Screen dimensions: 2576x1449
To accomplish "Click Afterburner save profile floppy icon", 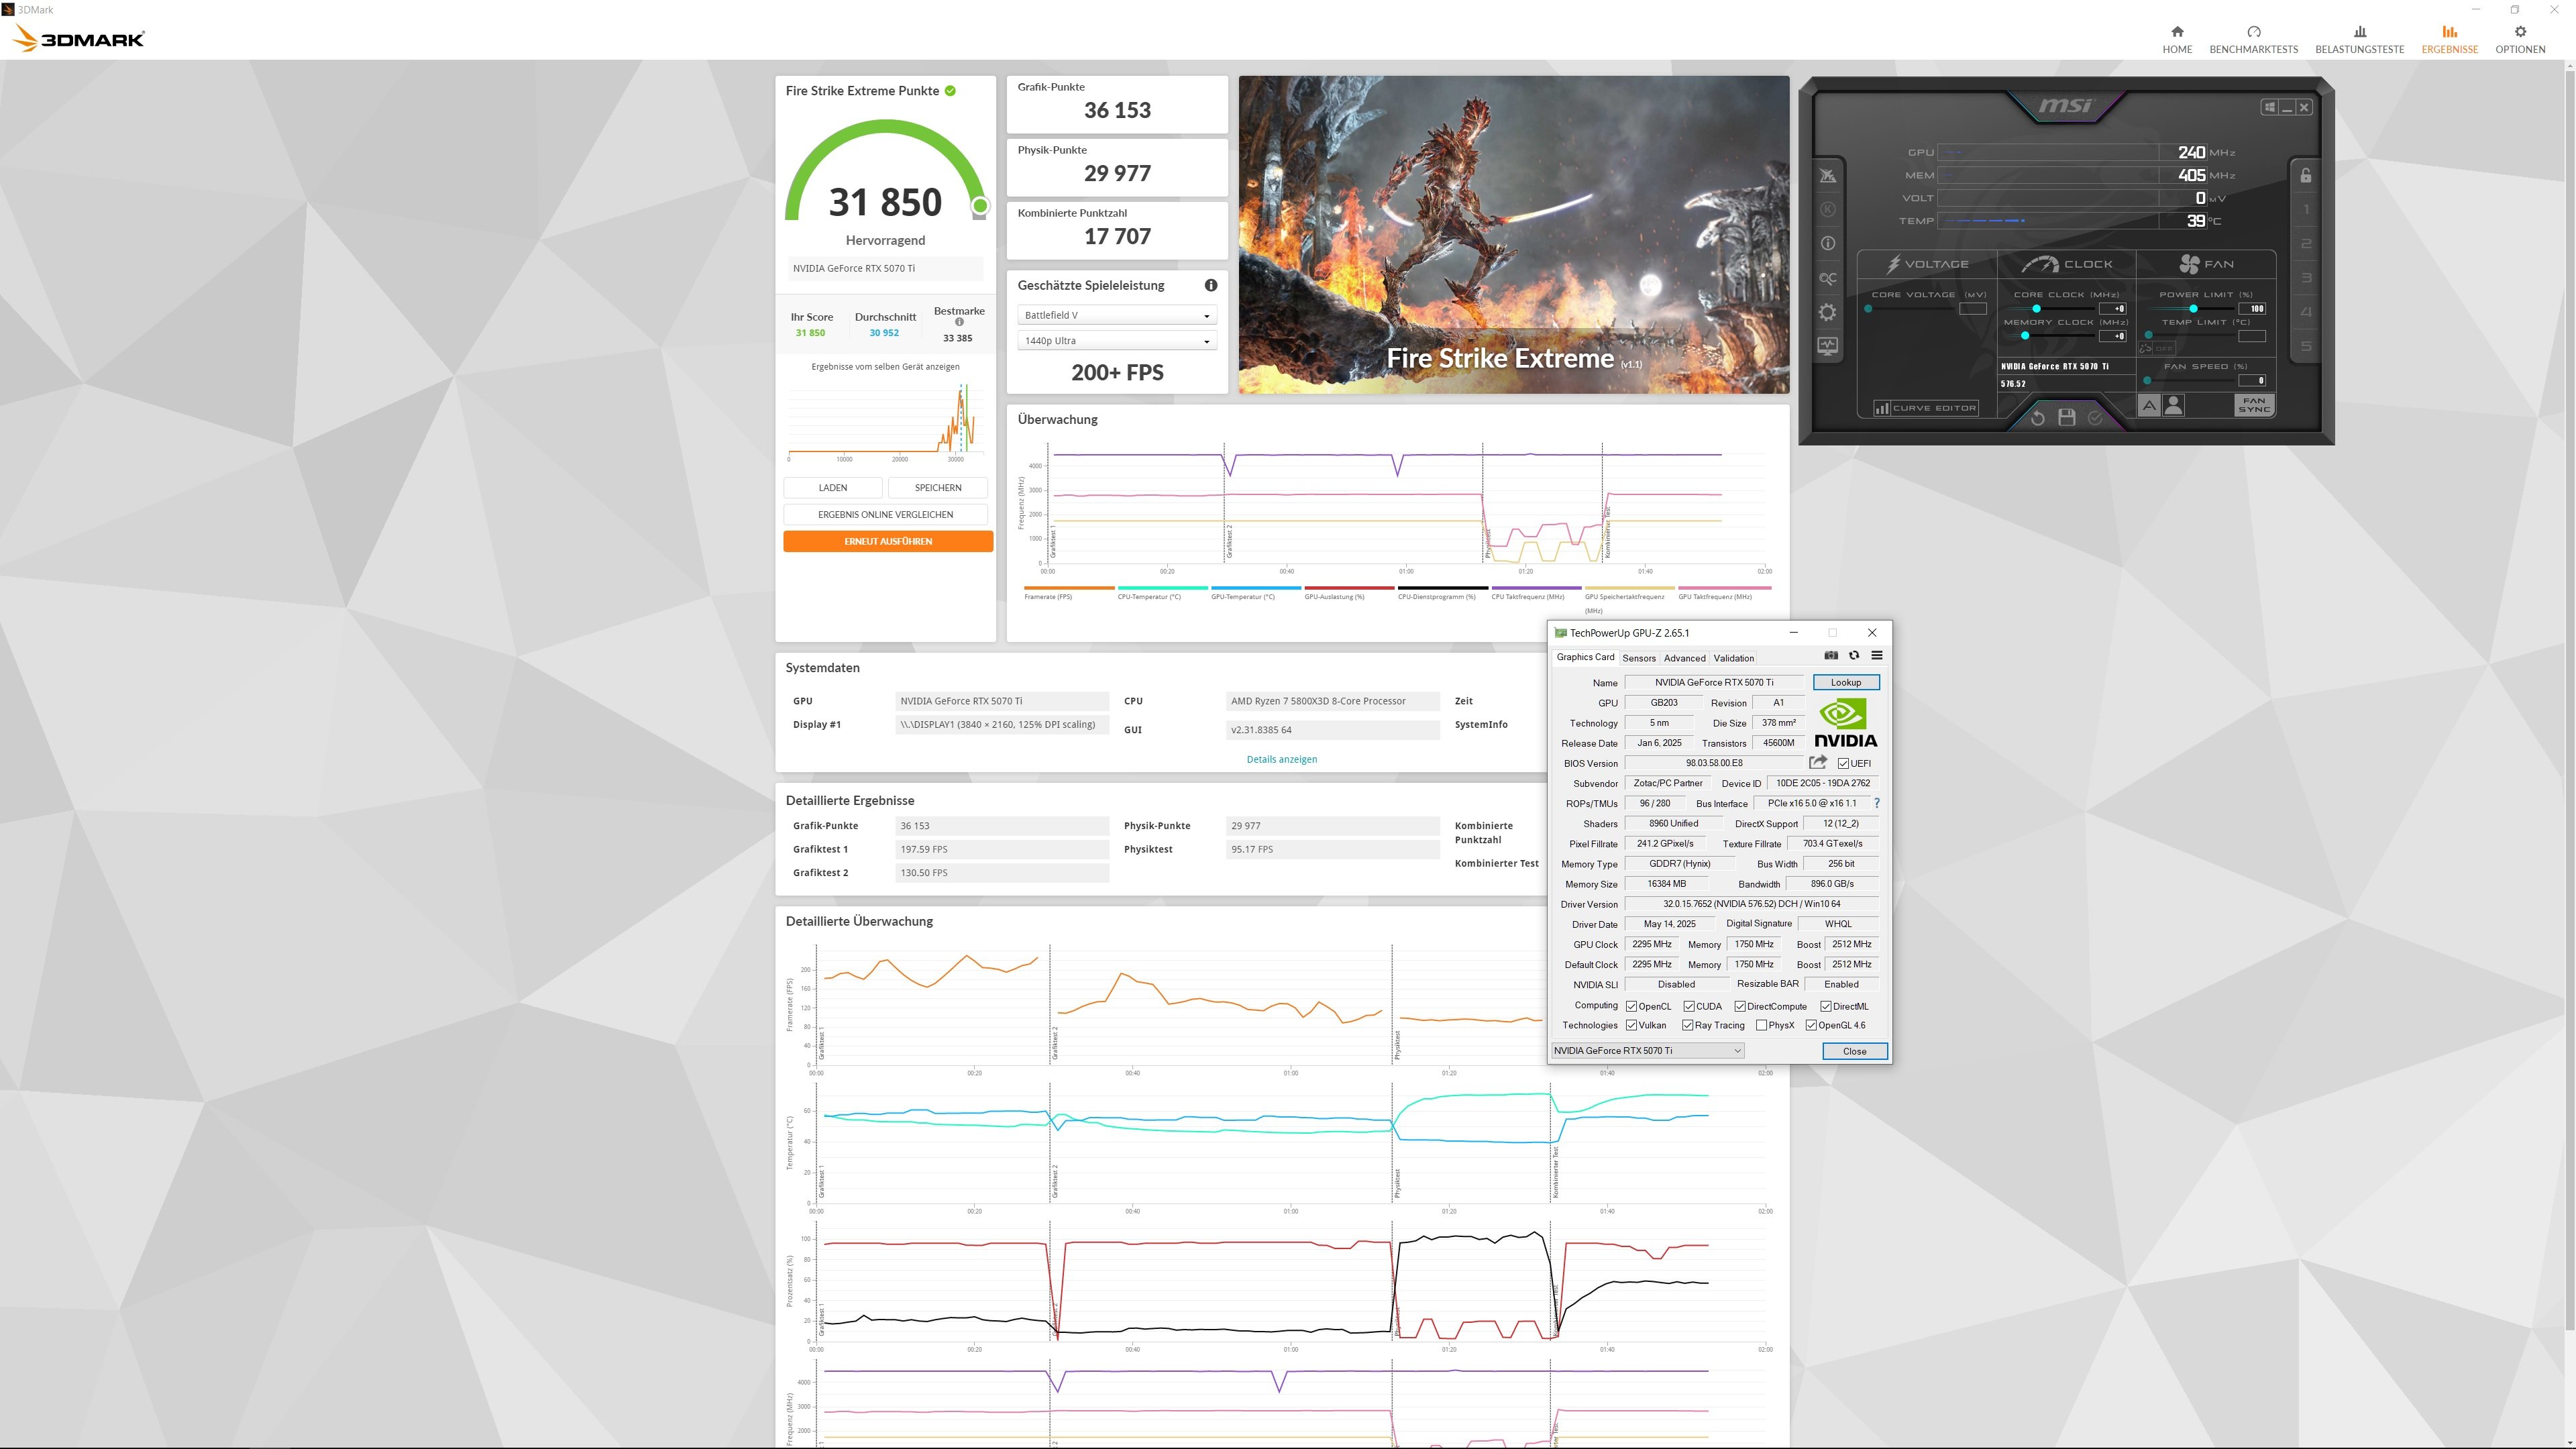I will 2066,418.
